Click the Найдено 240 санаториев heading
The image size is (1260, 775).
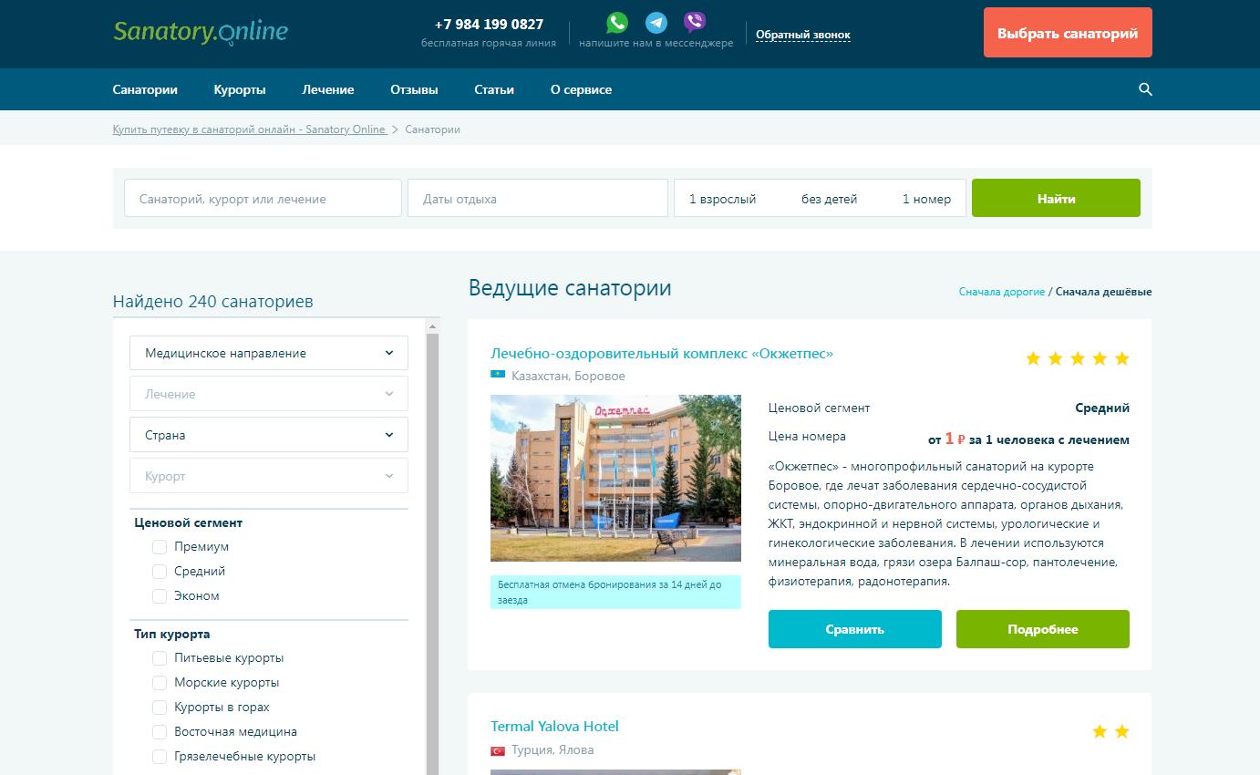pos(213,301)
